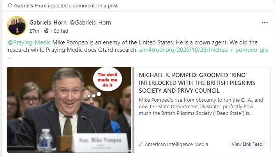Click the Edited label on the post
This screenshot has height=157, width=275.
[x=61, y=31]
